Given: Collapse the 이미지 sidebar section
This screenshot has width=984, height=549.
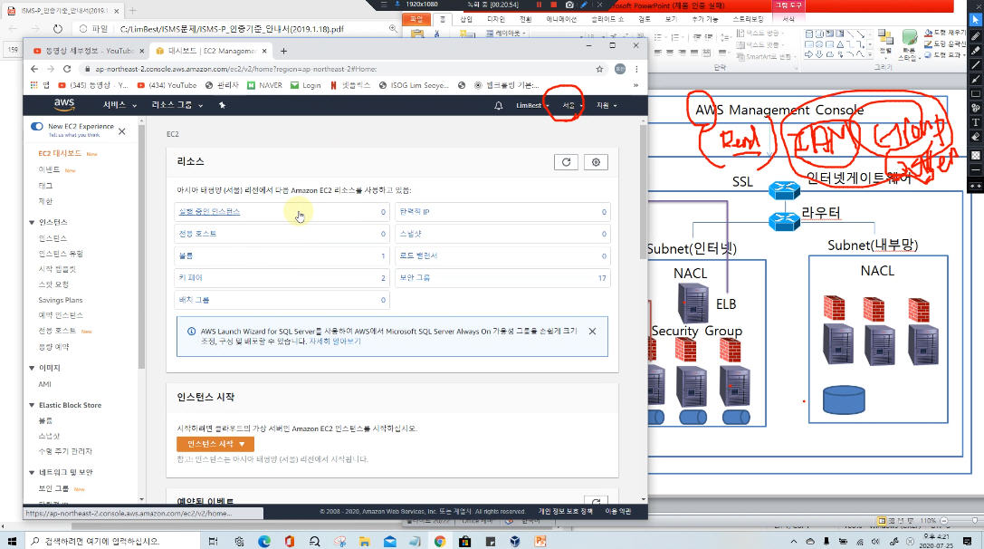Looking at the screenshot, I should (32, 368).
